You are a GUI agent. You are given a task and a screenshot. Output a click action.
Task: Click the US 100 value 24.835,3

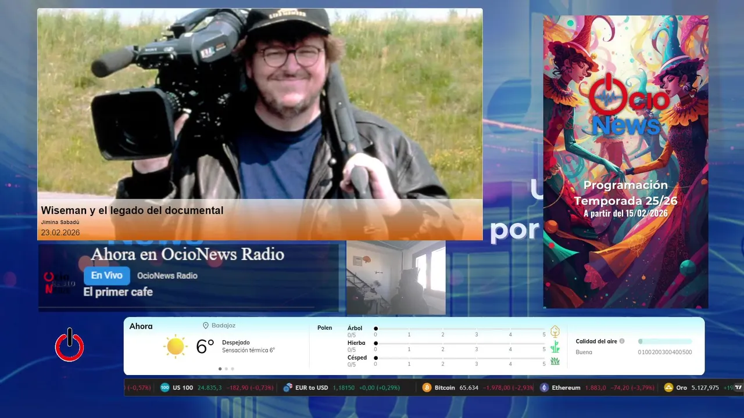point(209,387)
